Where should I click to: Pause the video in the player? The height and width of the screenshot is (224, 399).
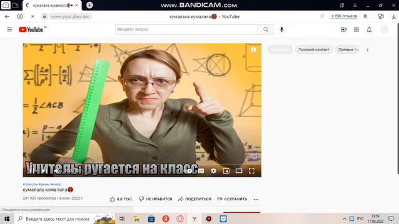click(x=32, y=170)
